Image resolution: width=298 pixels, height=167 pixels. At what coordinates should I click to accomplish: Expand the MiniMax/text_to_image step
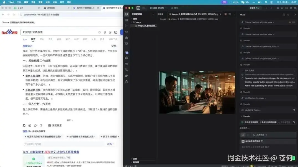coord(268,98)
